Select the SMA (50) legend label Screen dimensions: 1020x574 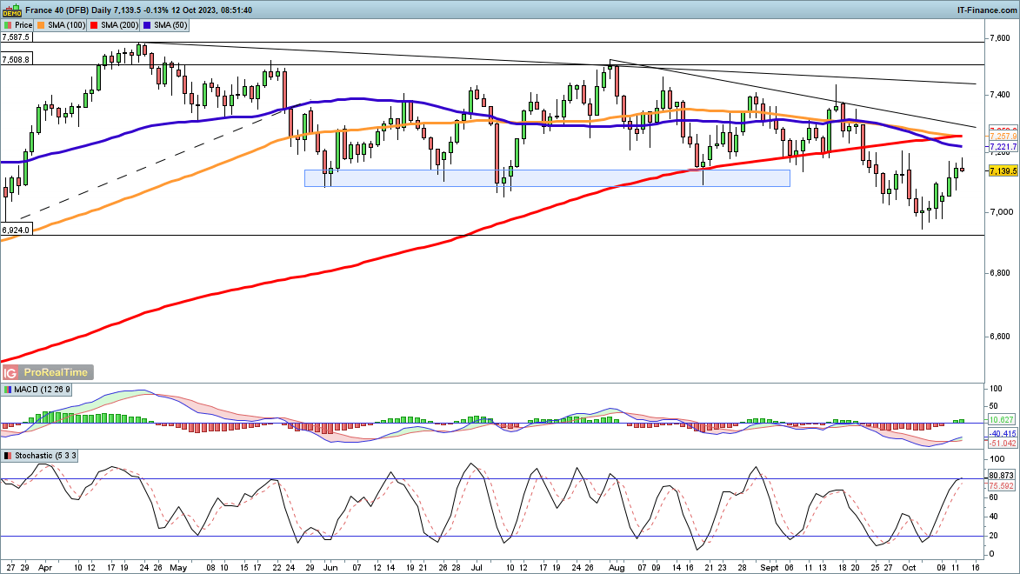pyautogui.click(x=170, y=25)
